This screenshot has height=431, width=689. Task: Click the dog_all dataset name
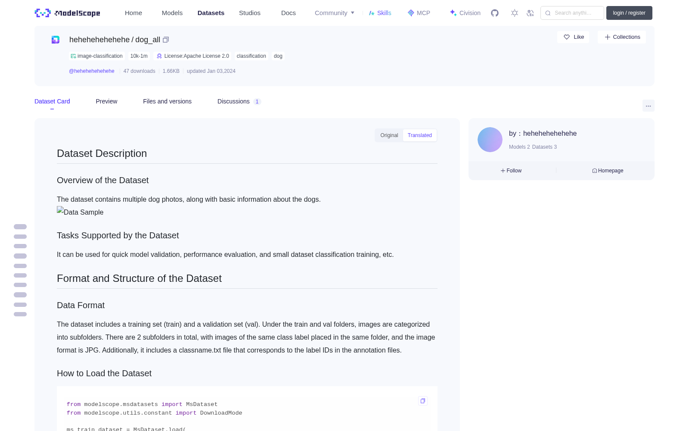click(x=148, y=40)
